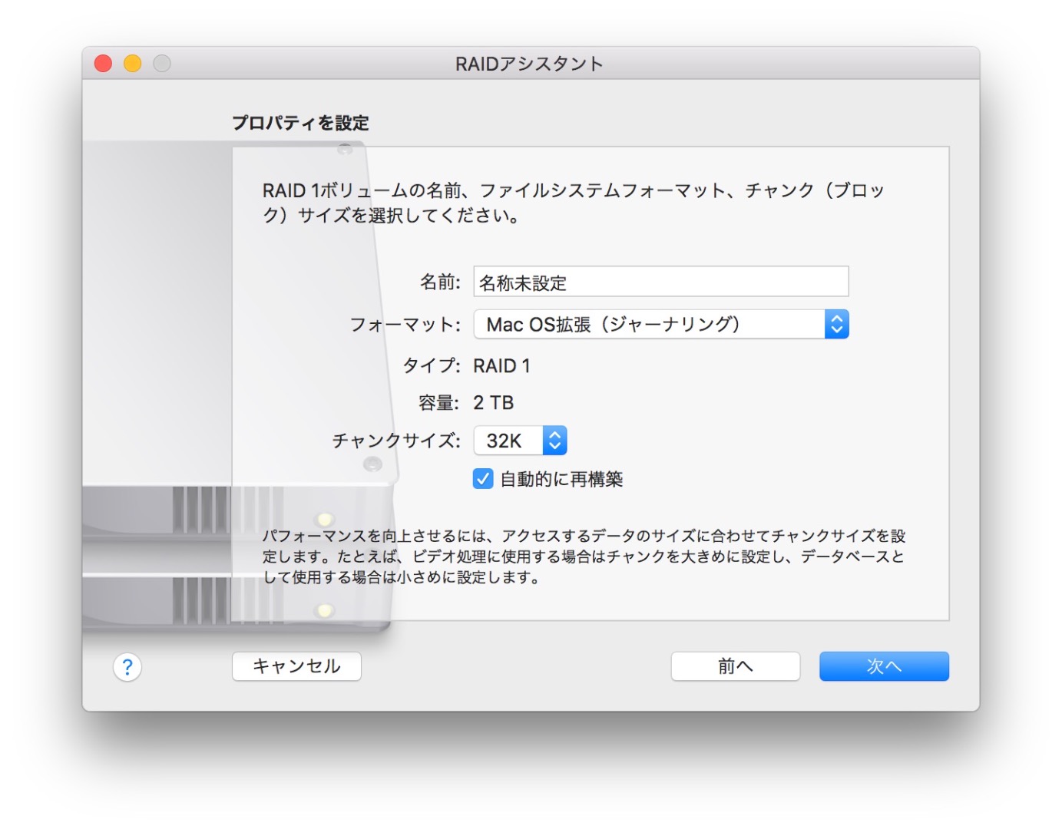Click the タイプ: label
The height and width of the screenshot is (829, 1062).
[432, 366]
